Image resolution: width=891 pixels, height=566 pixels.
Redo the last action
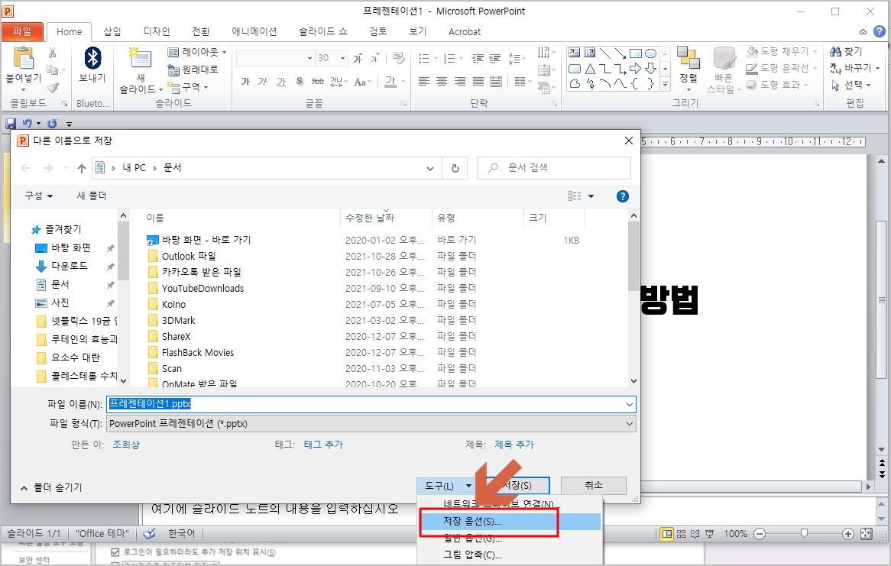pos(52,123)
